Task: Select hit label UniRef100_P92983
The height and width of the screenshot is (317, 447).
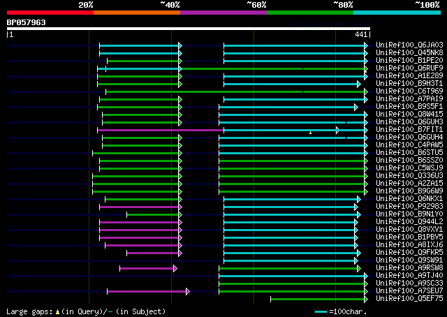Action: (409, 207)
